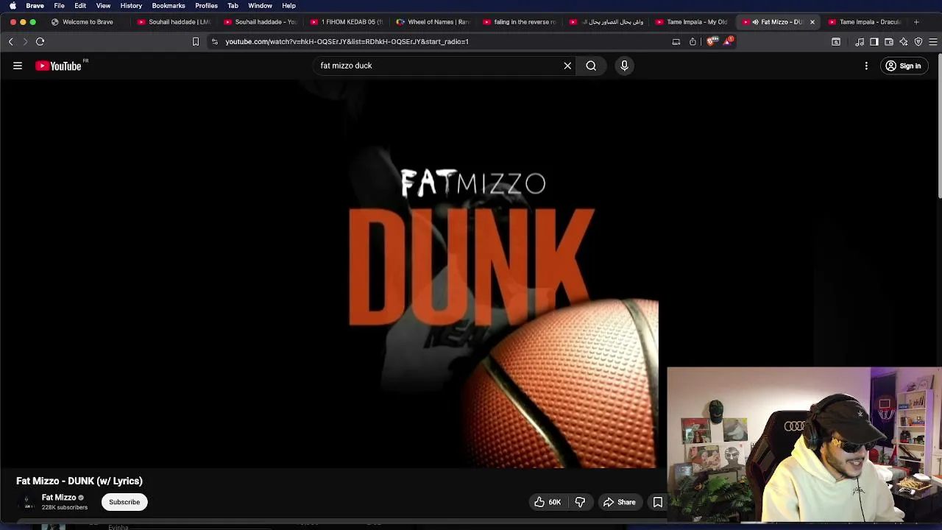Open the File menu

coord(59,6)
